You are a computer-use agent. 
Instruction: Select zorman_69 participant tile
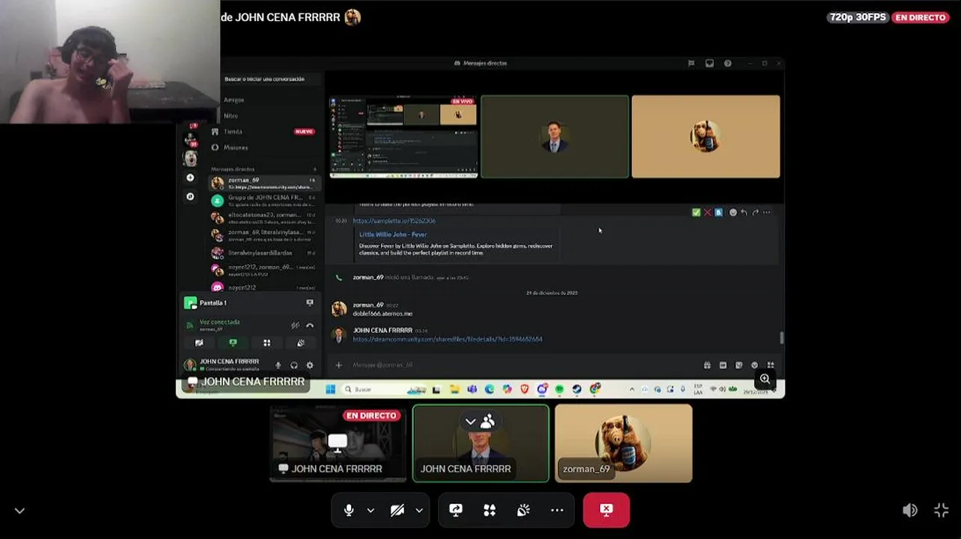623,443
